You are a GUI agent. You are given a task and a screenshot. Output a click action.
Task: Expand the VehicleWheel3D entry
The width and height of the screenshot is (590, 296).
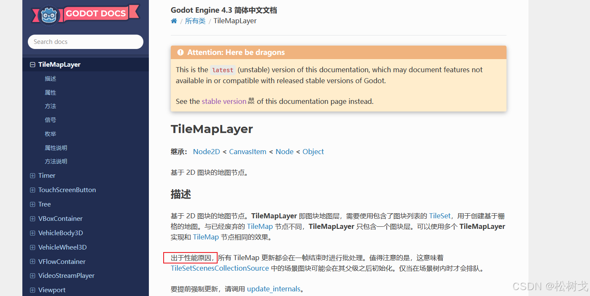pos(32,247)
